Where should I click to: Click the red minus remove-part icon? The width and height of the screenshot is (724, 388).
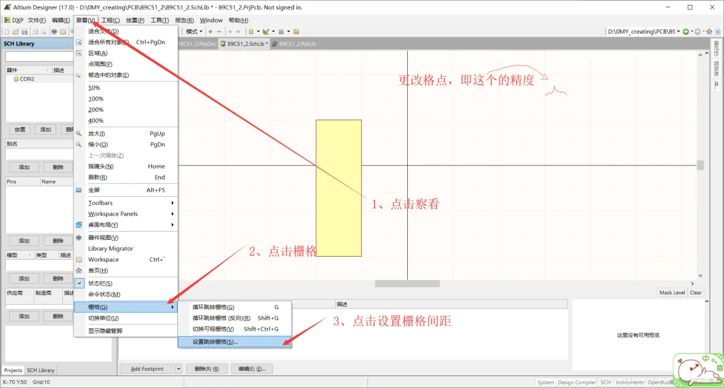(219, 32)
